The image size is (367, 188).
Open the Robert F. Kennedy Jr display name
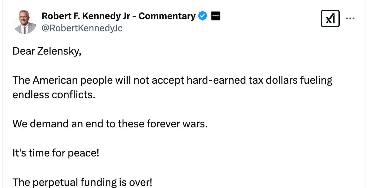click(118, 16)
